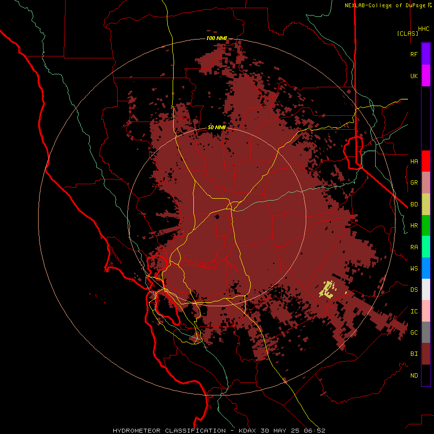Click the IC light pink legend swatch
The width and height of the screenshot is (434, 434).
pos(426,311)
